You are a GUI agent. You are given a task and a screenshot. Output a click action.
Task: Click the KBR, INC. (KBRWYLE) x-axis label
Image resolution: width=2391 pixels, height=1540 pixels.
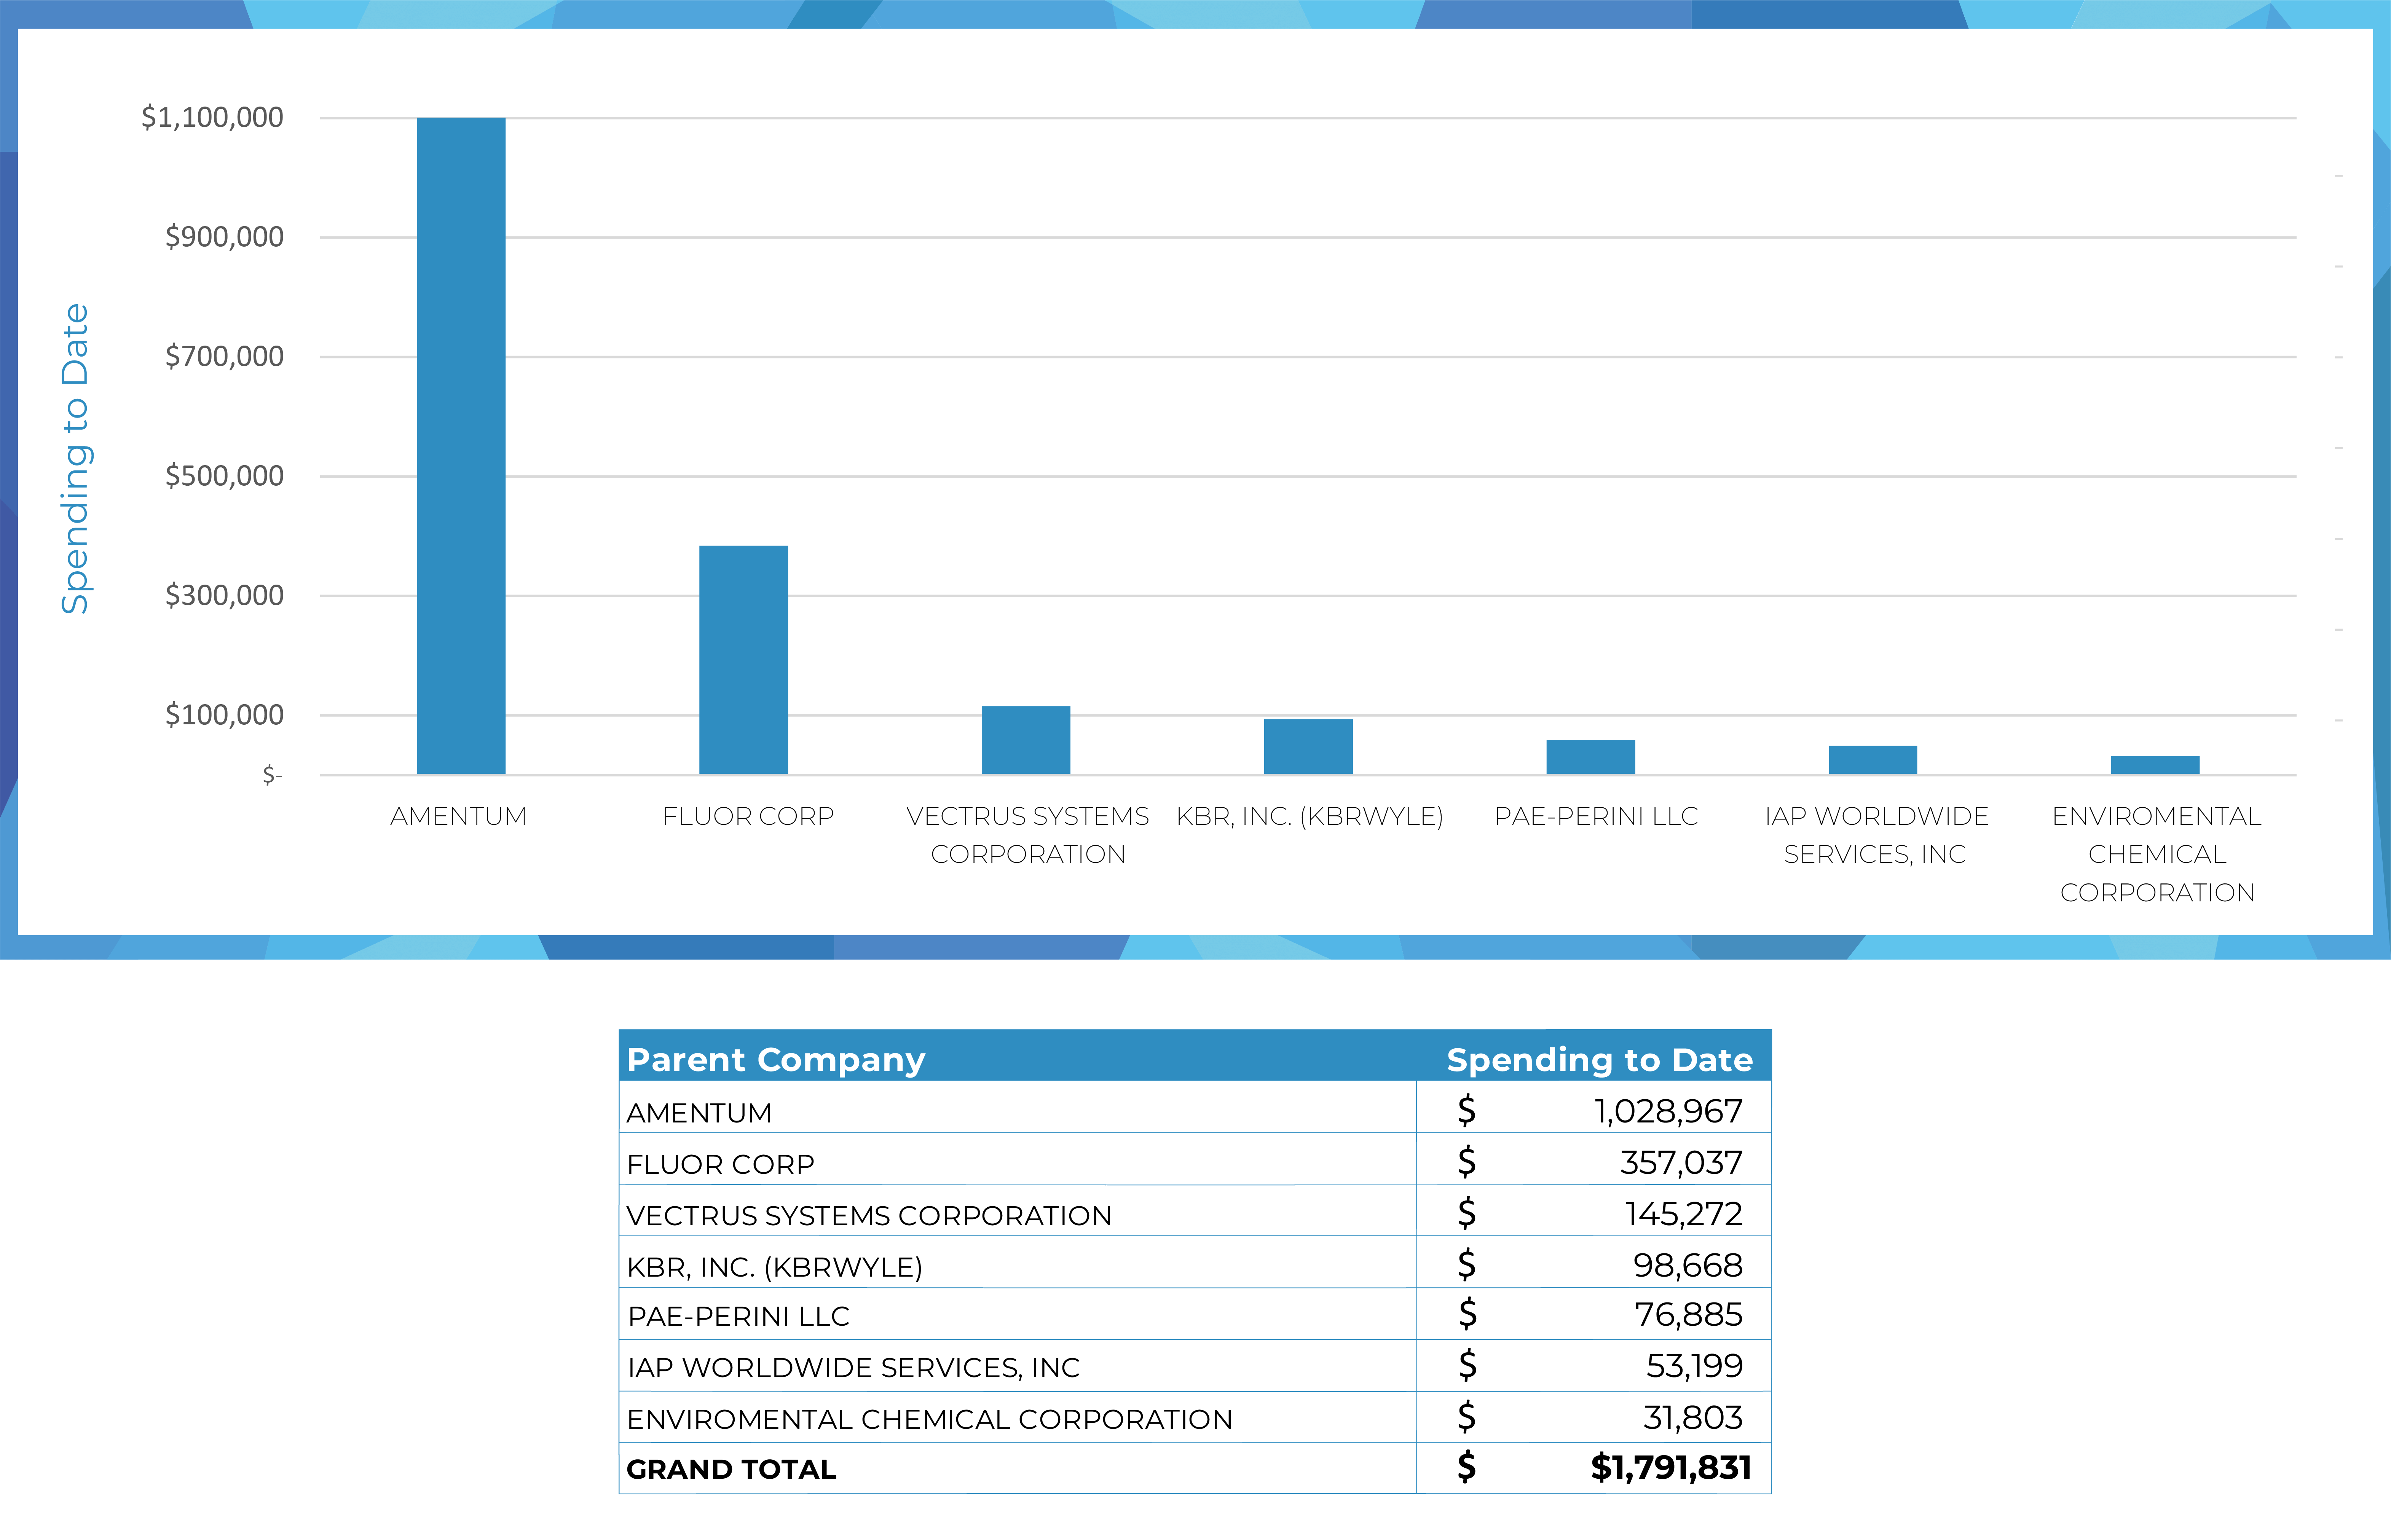pyautogui.click(x=1310, y=817)
